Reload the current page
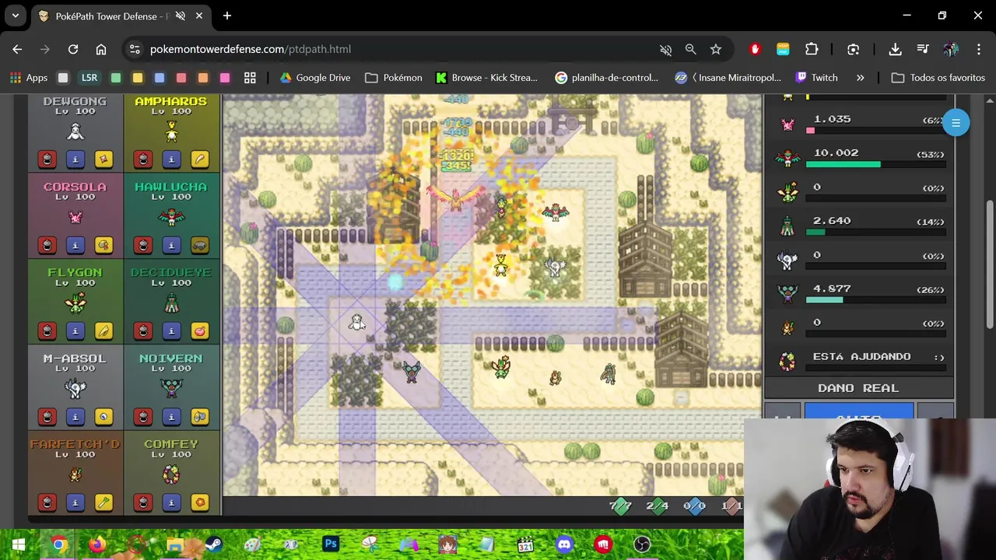This screenshot has width=996, height=560. [73, 49]
